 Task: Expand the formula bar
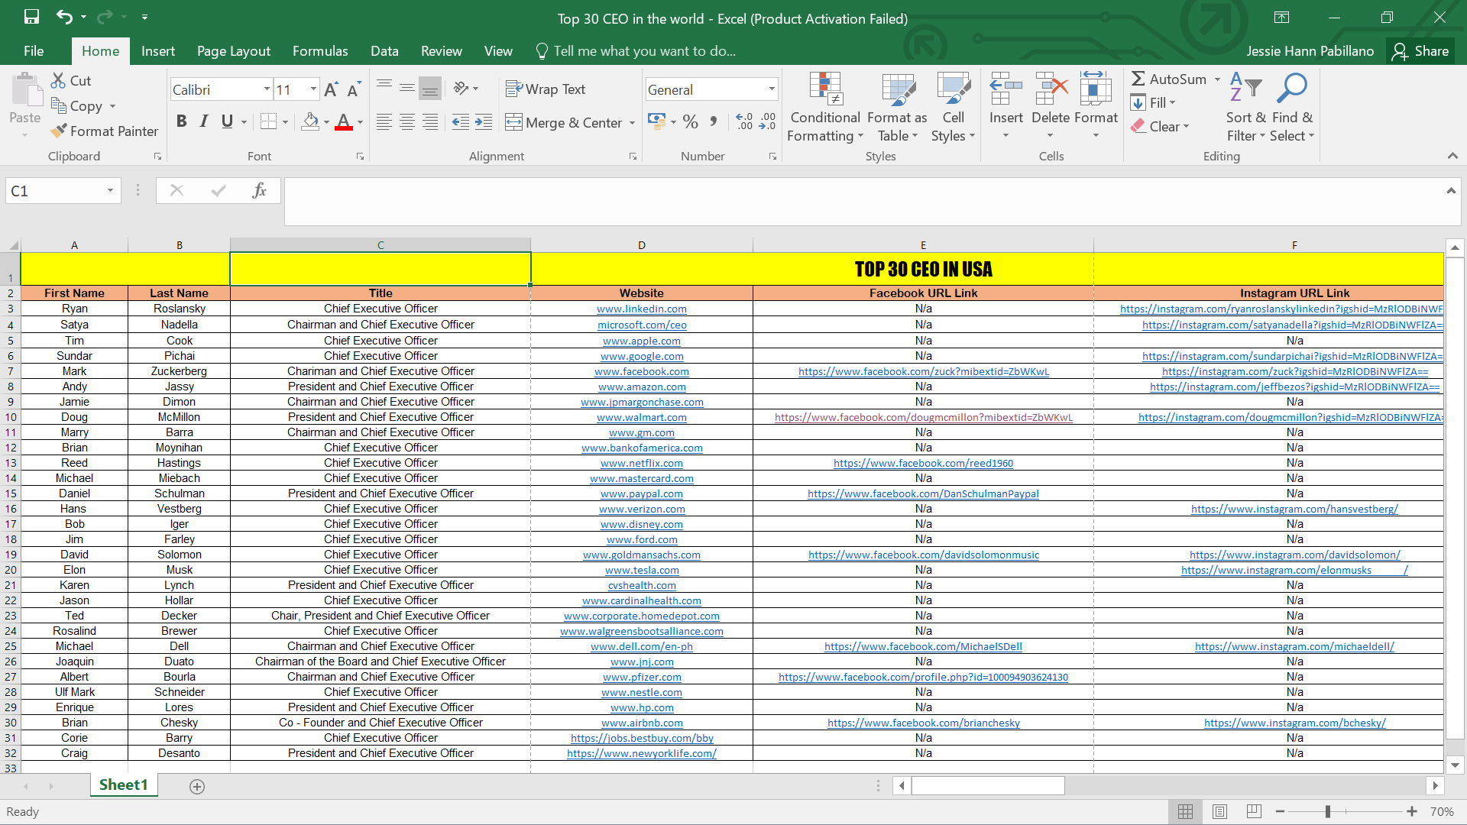pyautogui.click(x=1451, y=190)
